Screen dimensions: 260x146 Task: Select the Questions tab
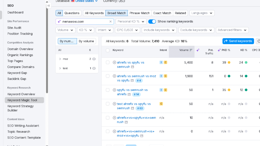pos(72,13)
